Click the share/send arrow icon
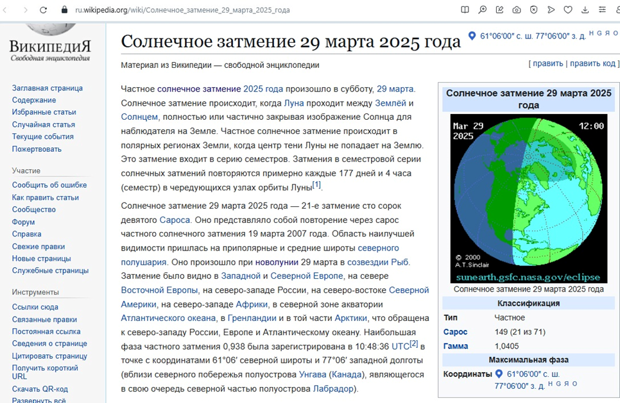 pos(551,10)
